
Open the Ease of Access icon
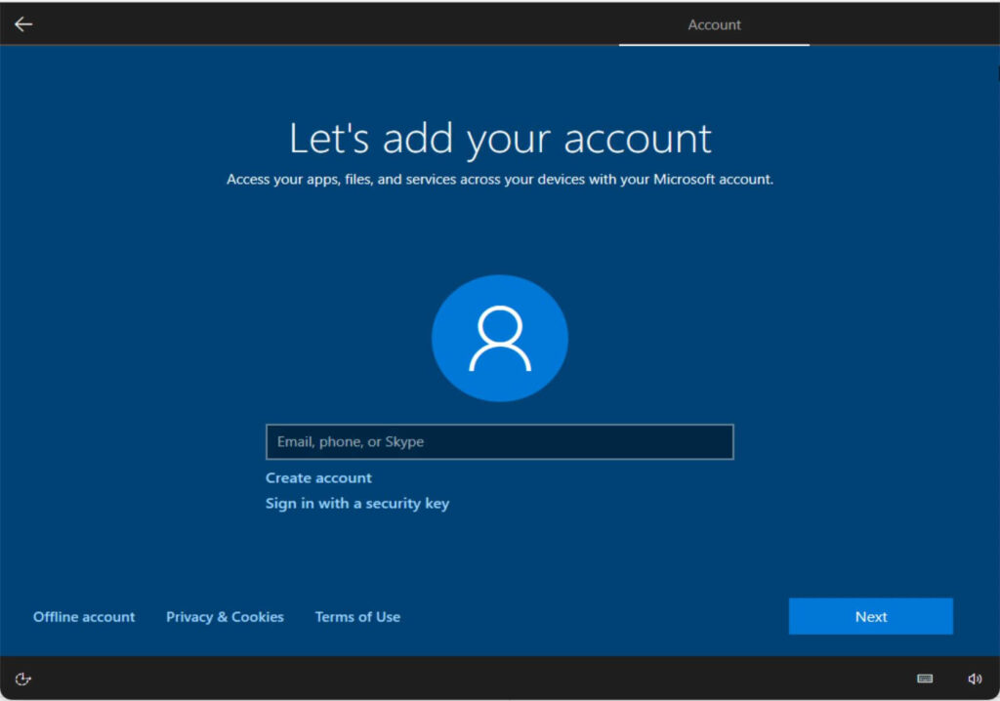[23, 679]
